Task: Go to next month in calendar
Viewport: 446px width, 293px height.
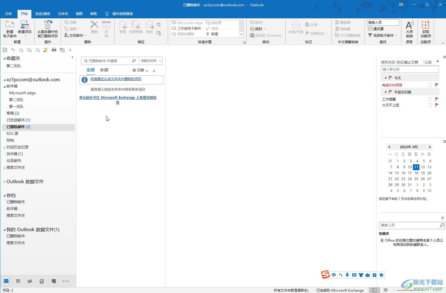Action: [430, 147]
